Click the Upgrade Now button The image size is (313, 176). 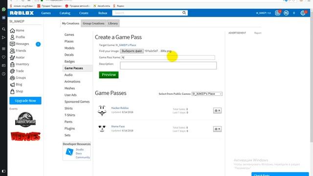pos(25,101)
